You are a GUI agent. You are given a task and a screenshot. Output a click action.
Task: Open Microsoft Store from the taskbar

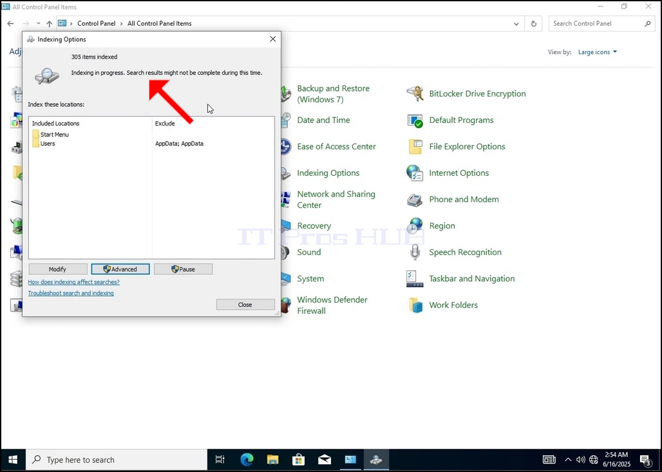[299, 460]
